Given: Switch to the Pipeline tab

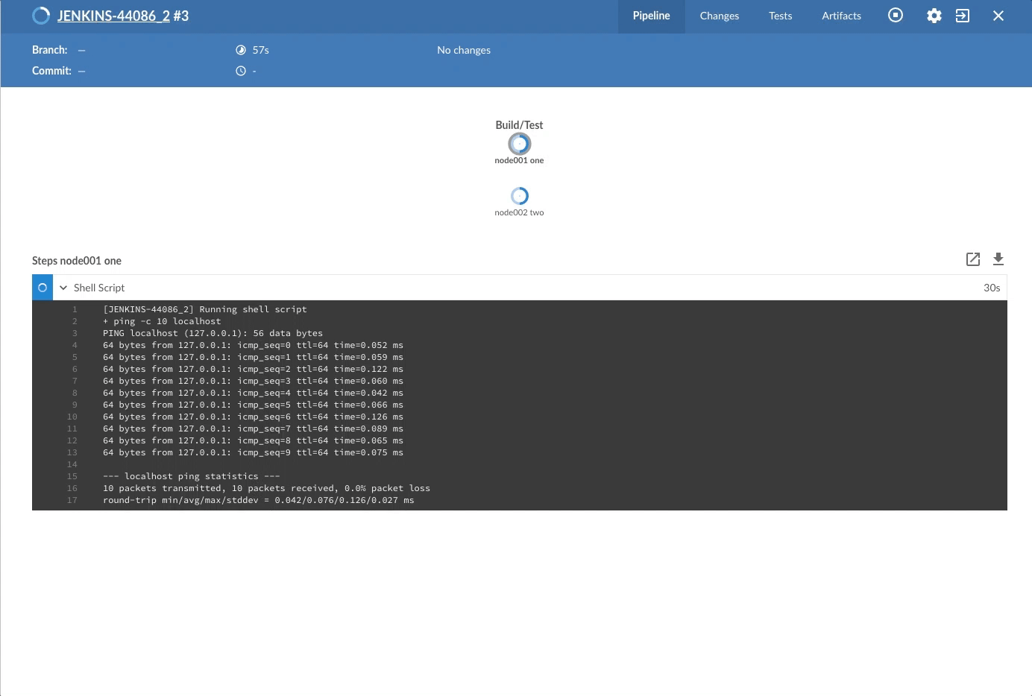Looking at the screenshot, I should pos(652,16).
